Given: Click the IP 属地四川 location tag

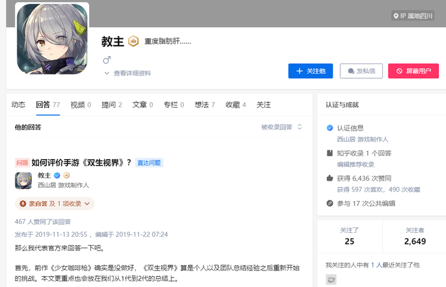Looking at the screenshot, I should 416,17.
